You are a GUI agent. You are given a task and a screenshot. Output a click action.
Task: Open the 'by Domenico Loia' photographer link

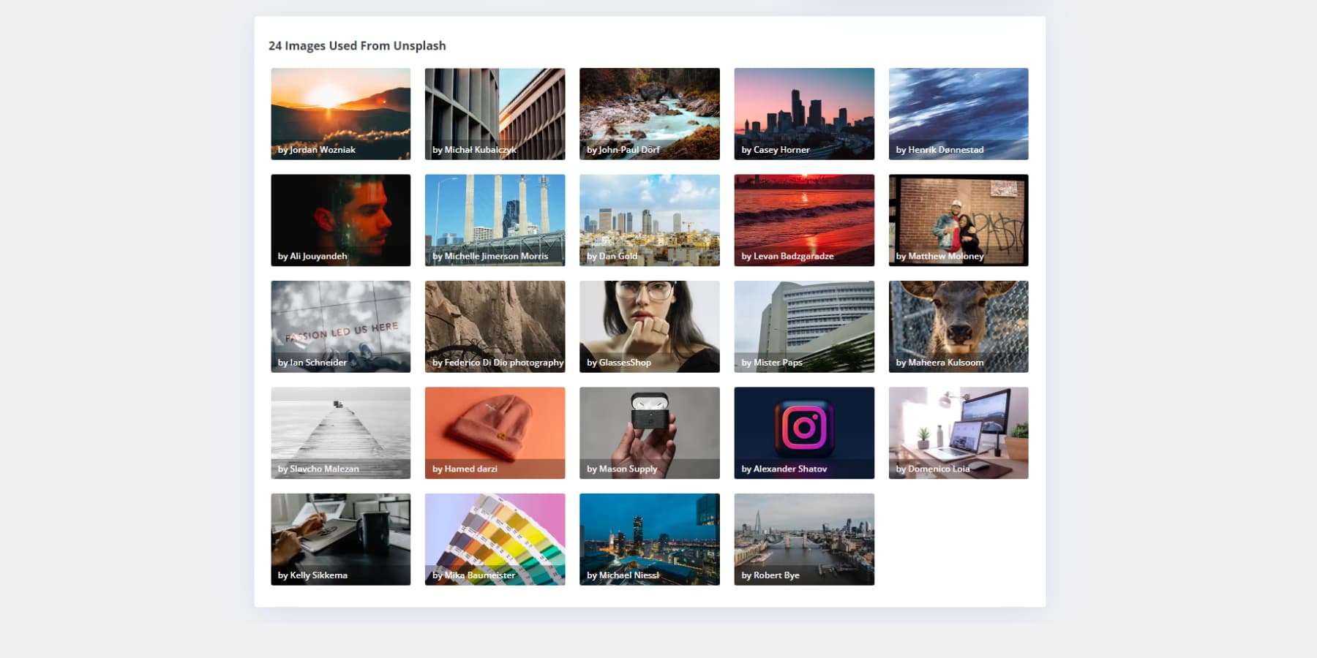coord(931,469)
